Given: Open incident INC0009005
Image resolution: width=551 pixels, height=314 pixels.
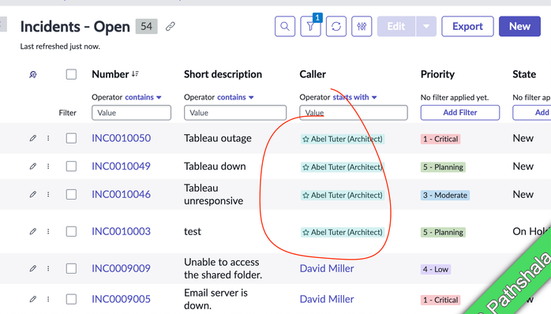Looking at the screenshot, I should [x=122, y=299].
